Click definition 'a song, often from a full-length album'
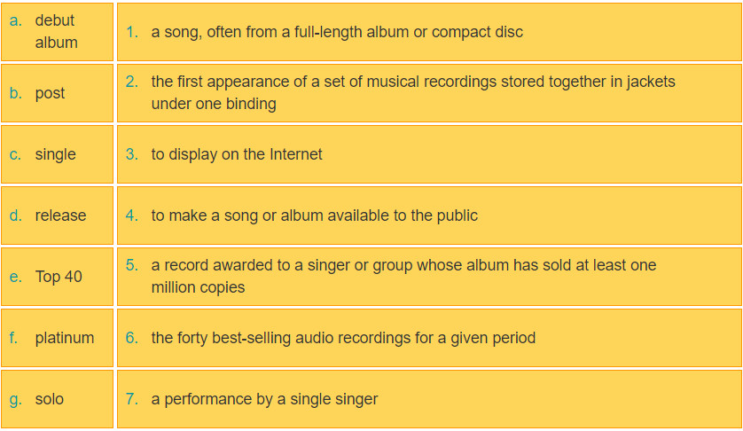The width and height of the screenshot is (743, 431). click(337, 32)
